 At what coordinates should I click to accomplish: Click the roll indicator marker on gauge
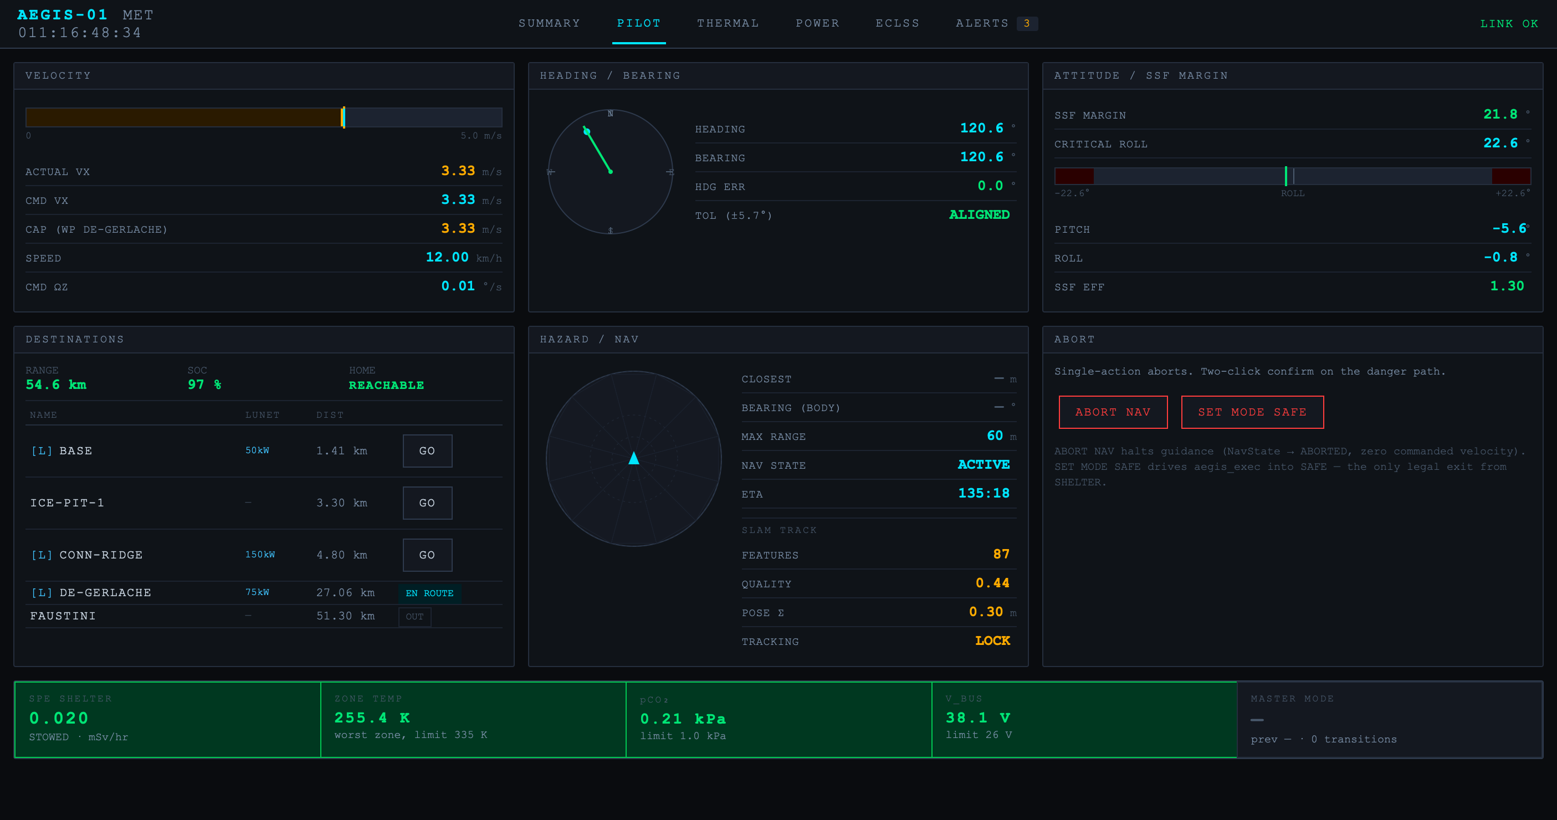tap(1285, 176)
